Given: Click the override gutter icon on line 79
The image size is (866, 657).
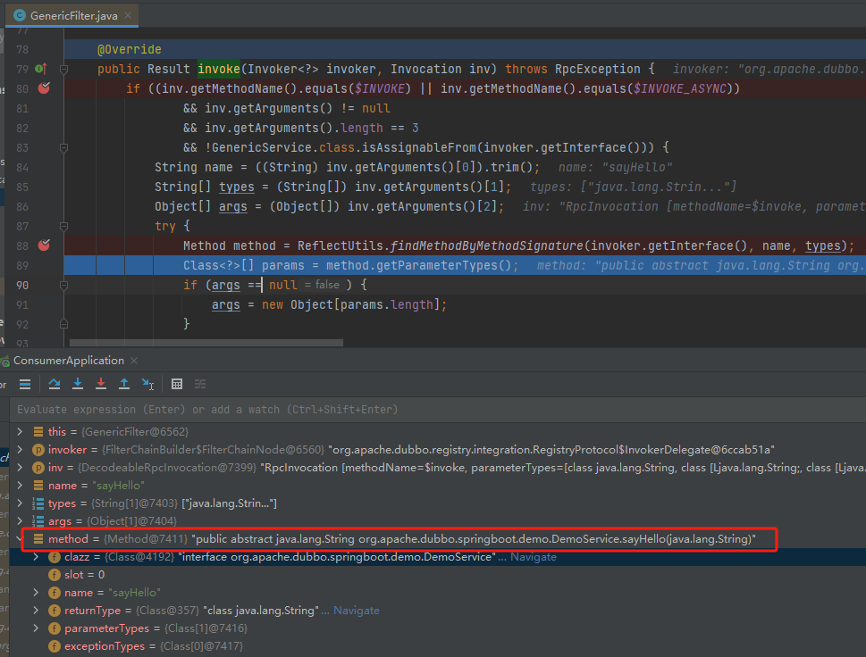Looking at the screenshot, I should point(41,69).
